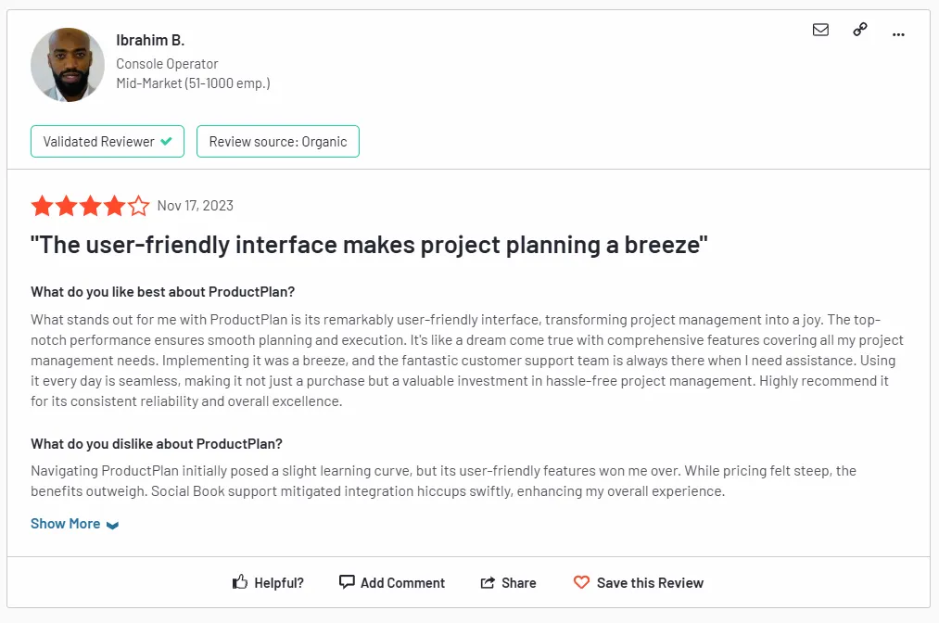Click the reviewer name Ibrahim B.

click(x=150, y=40)
